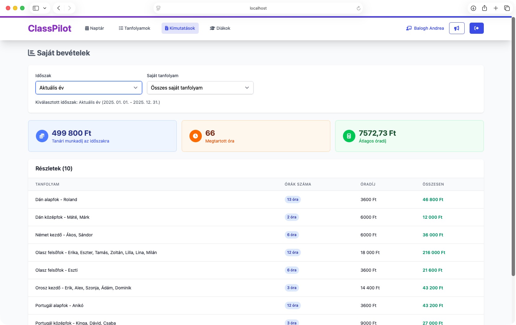516x325 pixels.
Task: Click the ClassPilot logo link
Action: click(50, 28)
